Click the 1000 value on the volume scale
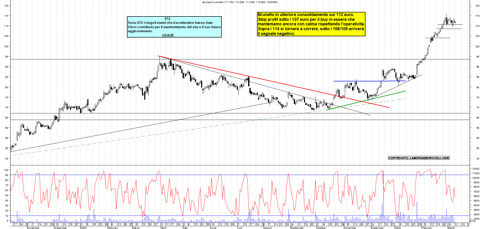Image resolution: width=480 pixels, height=229 pixels. pyautogui.click(x=476, y=219)
